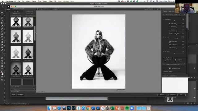This screenshot has height=111, width=198.
Task: Select the Eraser tool
Action: tap(2, 39)
